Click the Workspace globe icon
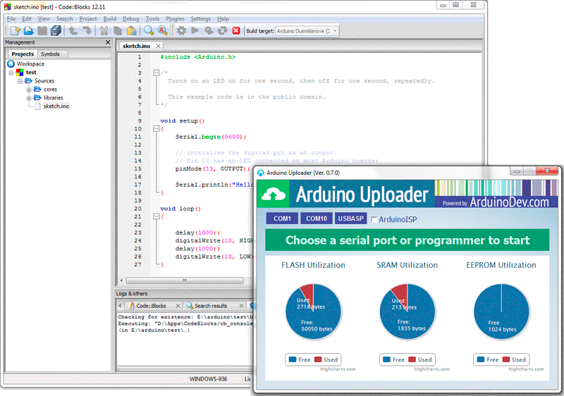Viewport: 564px width, 396px height. (11, 64)
